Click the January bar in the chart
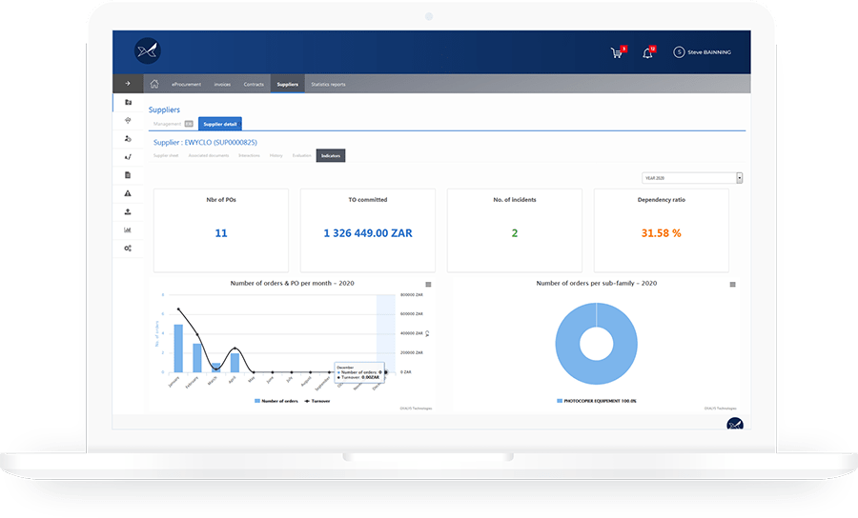858x518 pixels. tap(178, 349)
